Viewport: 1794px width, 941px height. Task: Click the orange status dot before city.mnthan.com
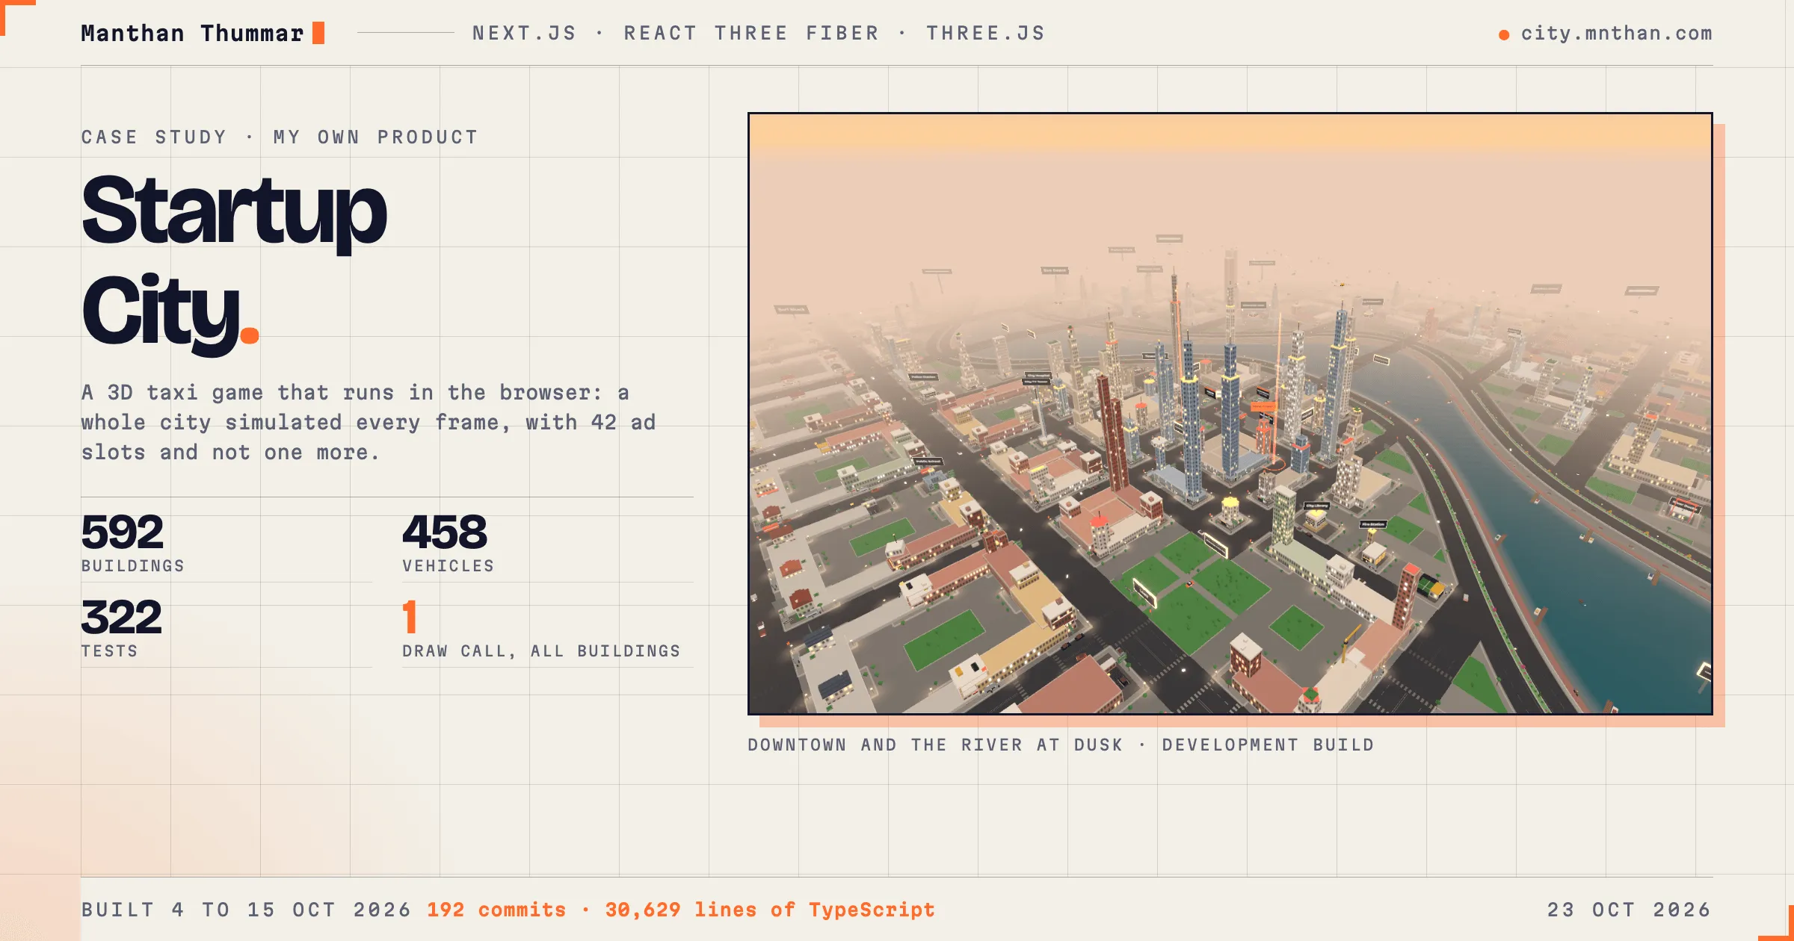coord(1504,34)
